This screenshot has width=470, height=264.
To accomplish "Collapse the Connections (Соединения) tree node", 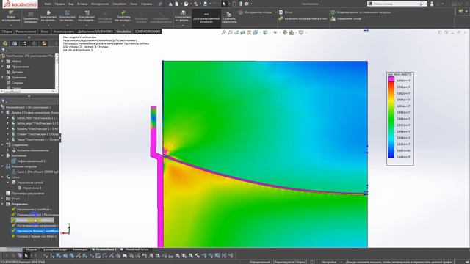I will click(x=3, y=145).
